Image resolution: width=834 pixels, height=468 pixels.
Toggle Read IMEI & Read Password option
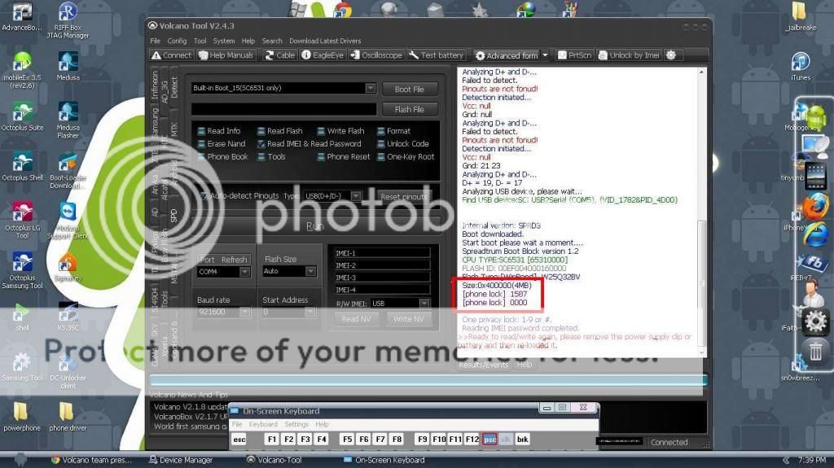[x=261, y=144]
